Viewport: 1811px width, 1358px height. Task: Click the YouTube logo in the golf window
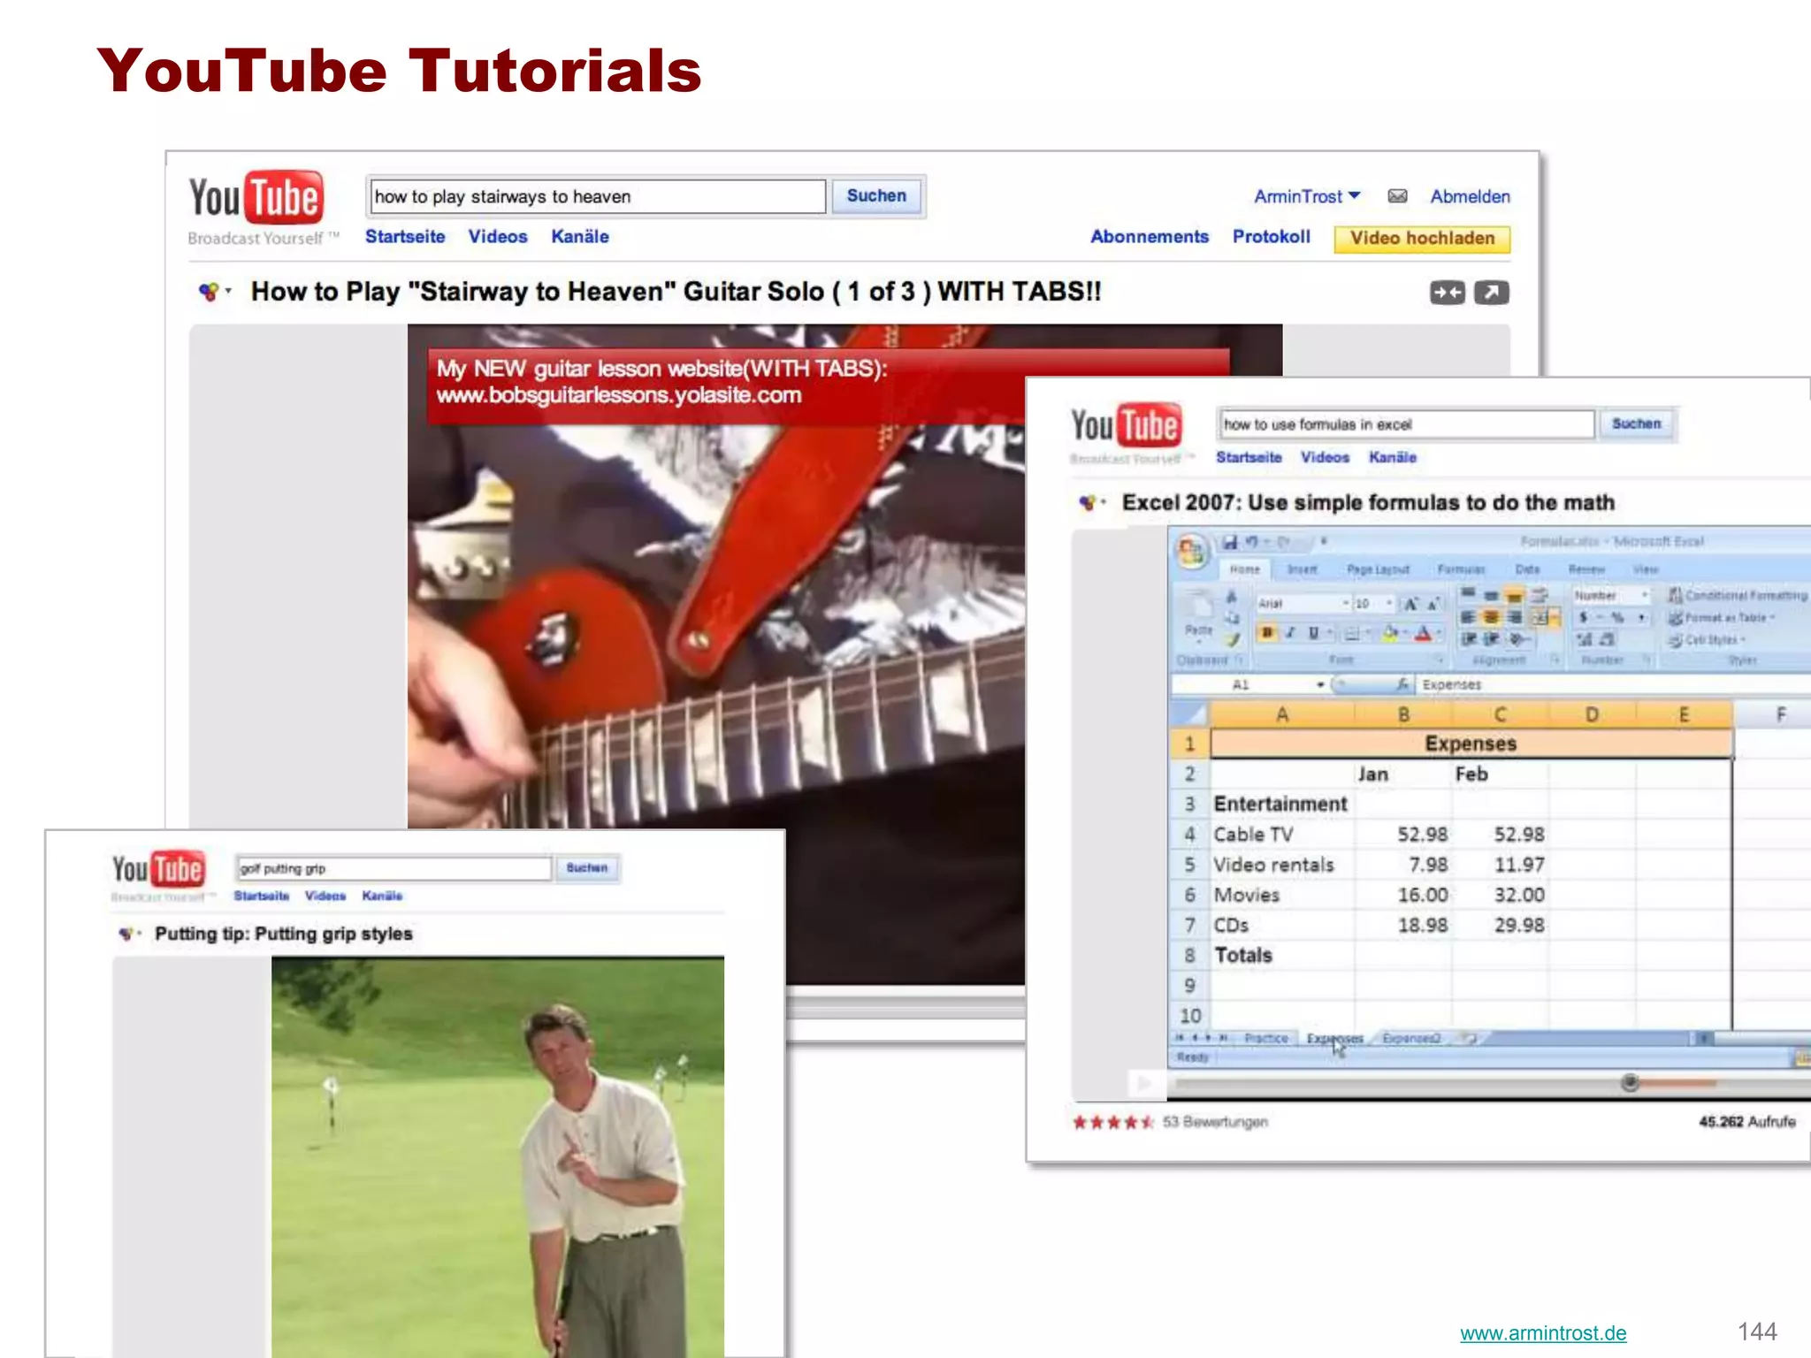tap(158, 869)
